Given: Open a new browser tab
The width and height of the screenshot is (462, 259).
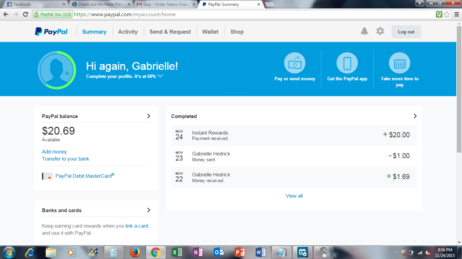Looking at the screenshot, I should tap(270, 4).
